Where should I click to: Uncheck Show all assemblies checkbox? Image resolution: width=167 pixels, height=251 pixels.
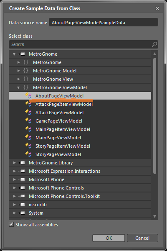pos(11,224)
